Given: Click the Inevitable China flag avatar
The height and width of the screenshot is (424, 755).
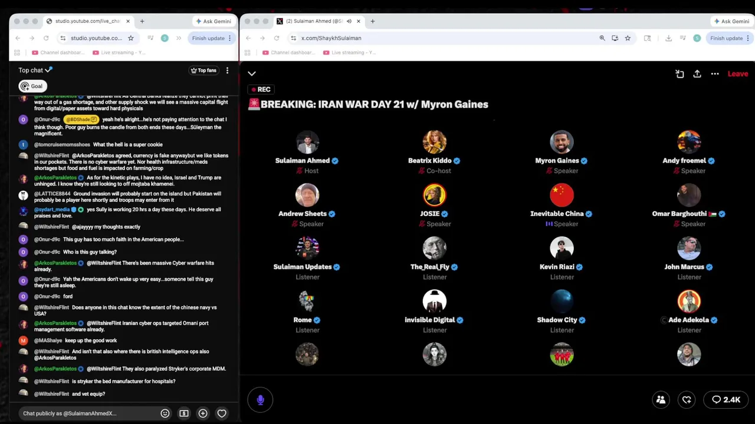Looking at the screenshot, I should tap(562, 195).
